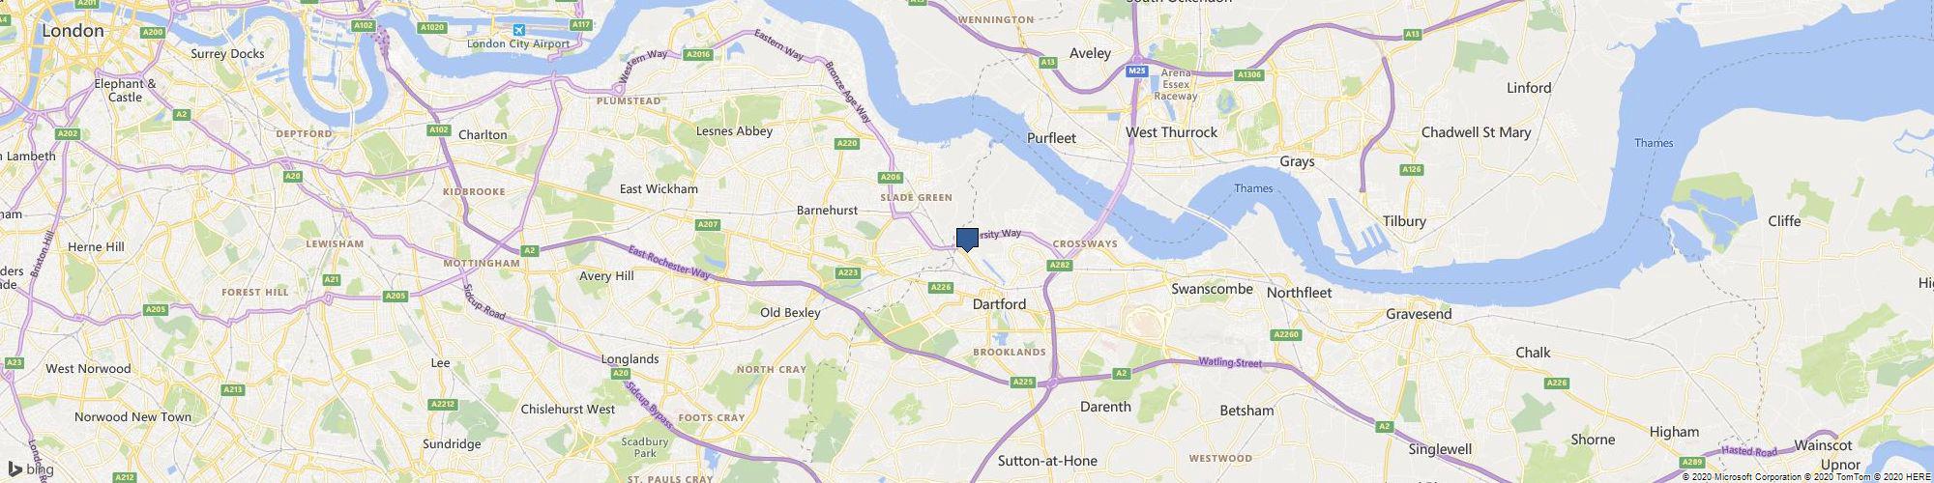Screen dimensions: 1934x483
Task: Click the A1306 road shield
Action: pos(1248,74)
